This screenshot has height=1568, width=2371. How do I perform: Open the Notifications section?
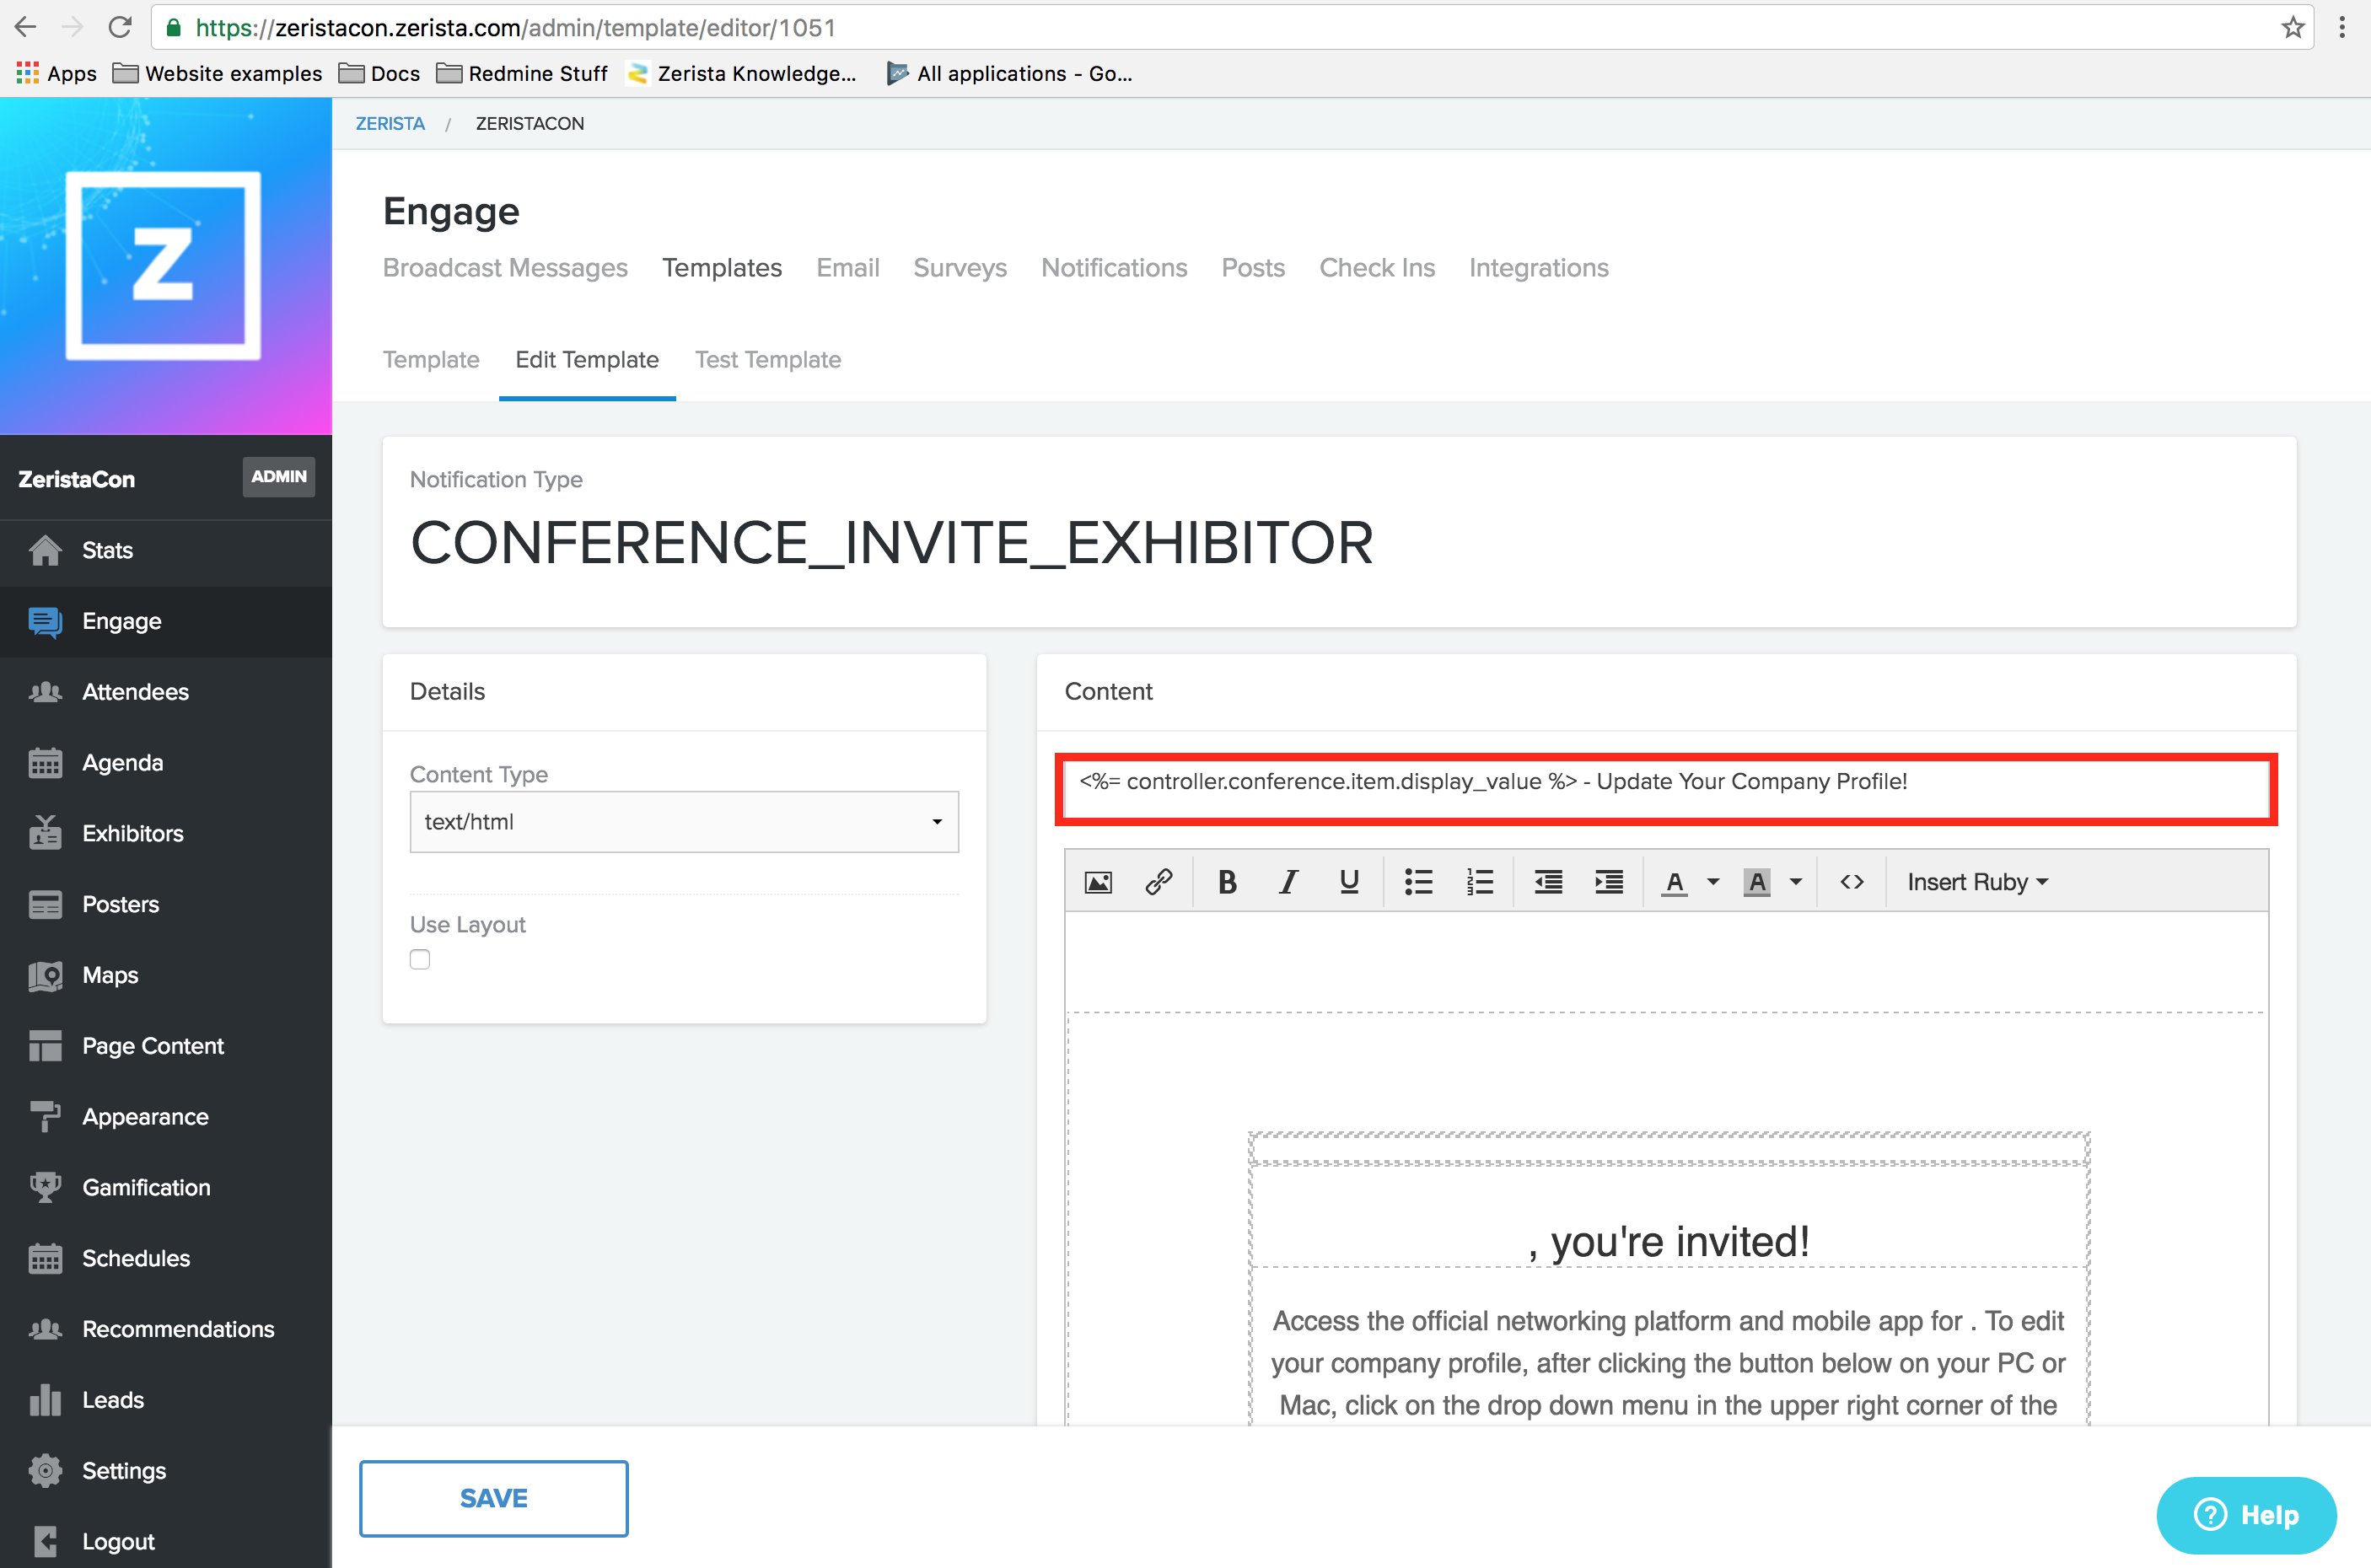point(1114,268)
